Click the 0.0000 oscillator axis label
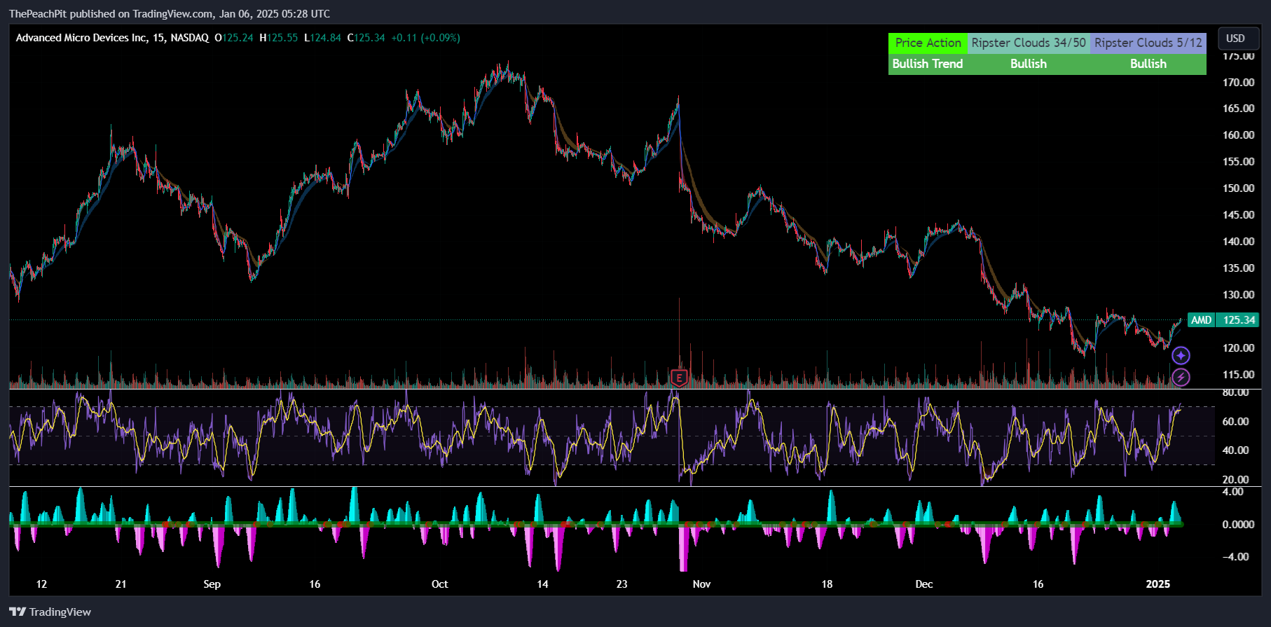The width and height of the screenshot is (1271, 627). click(x=1238, y=525)
